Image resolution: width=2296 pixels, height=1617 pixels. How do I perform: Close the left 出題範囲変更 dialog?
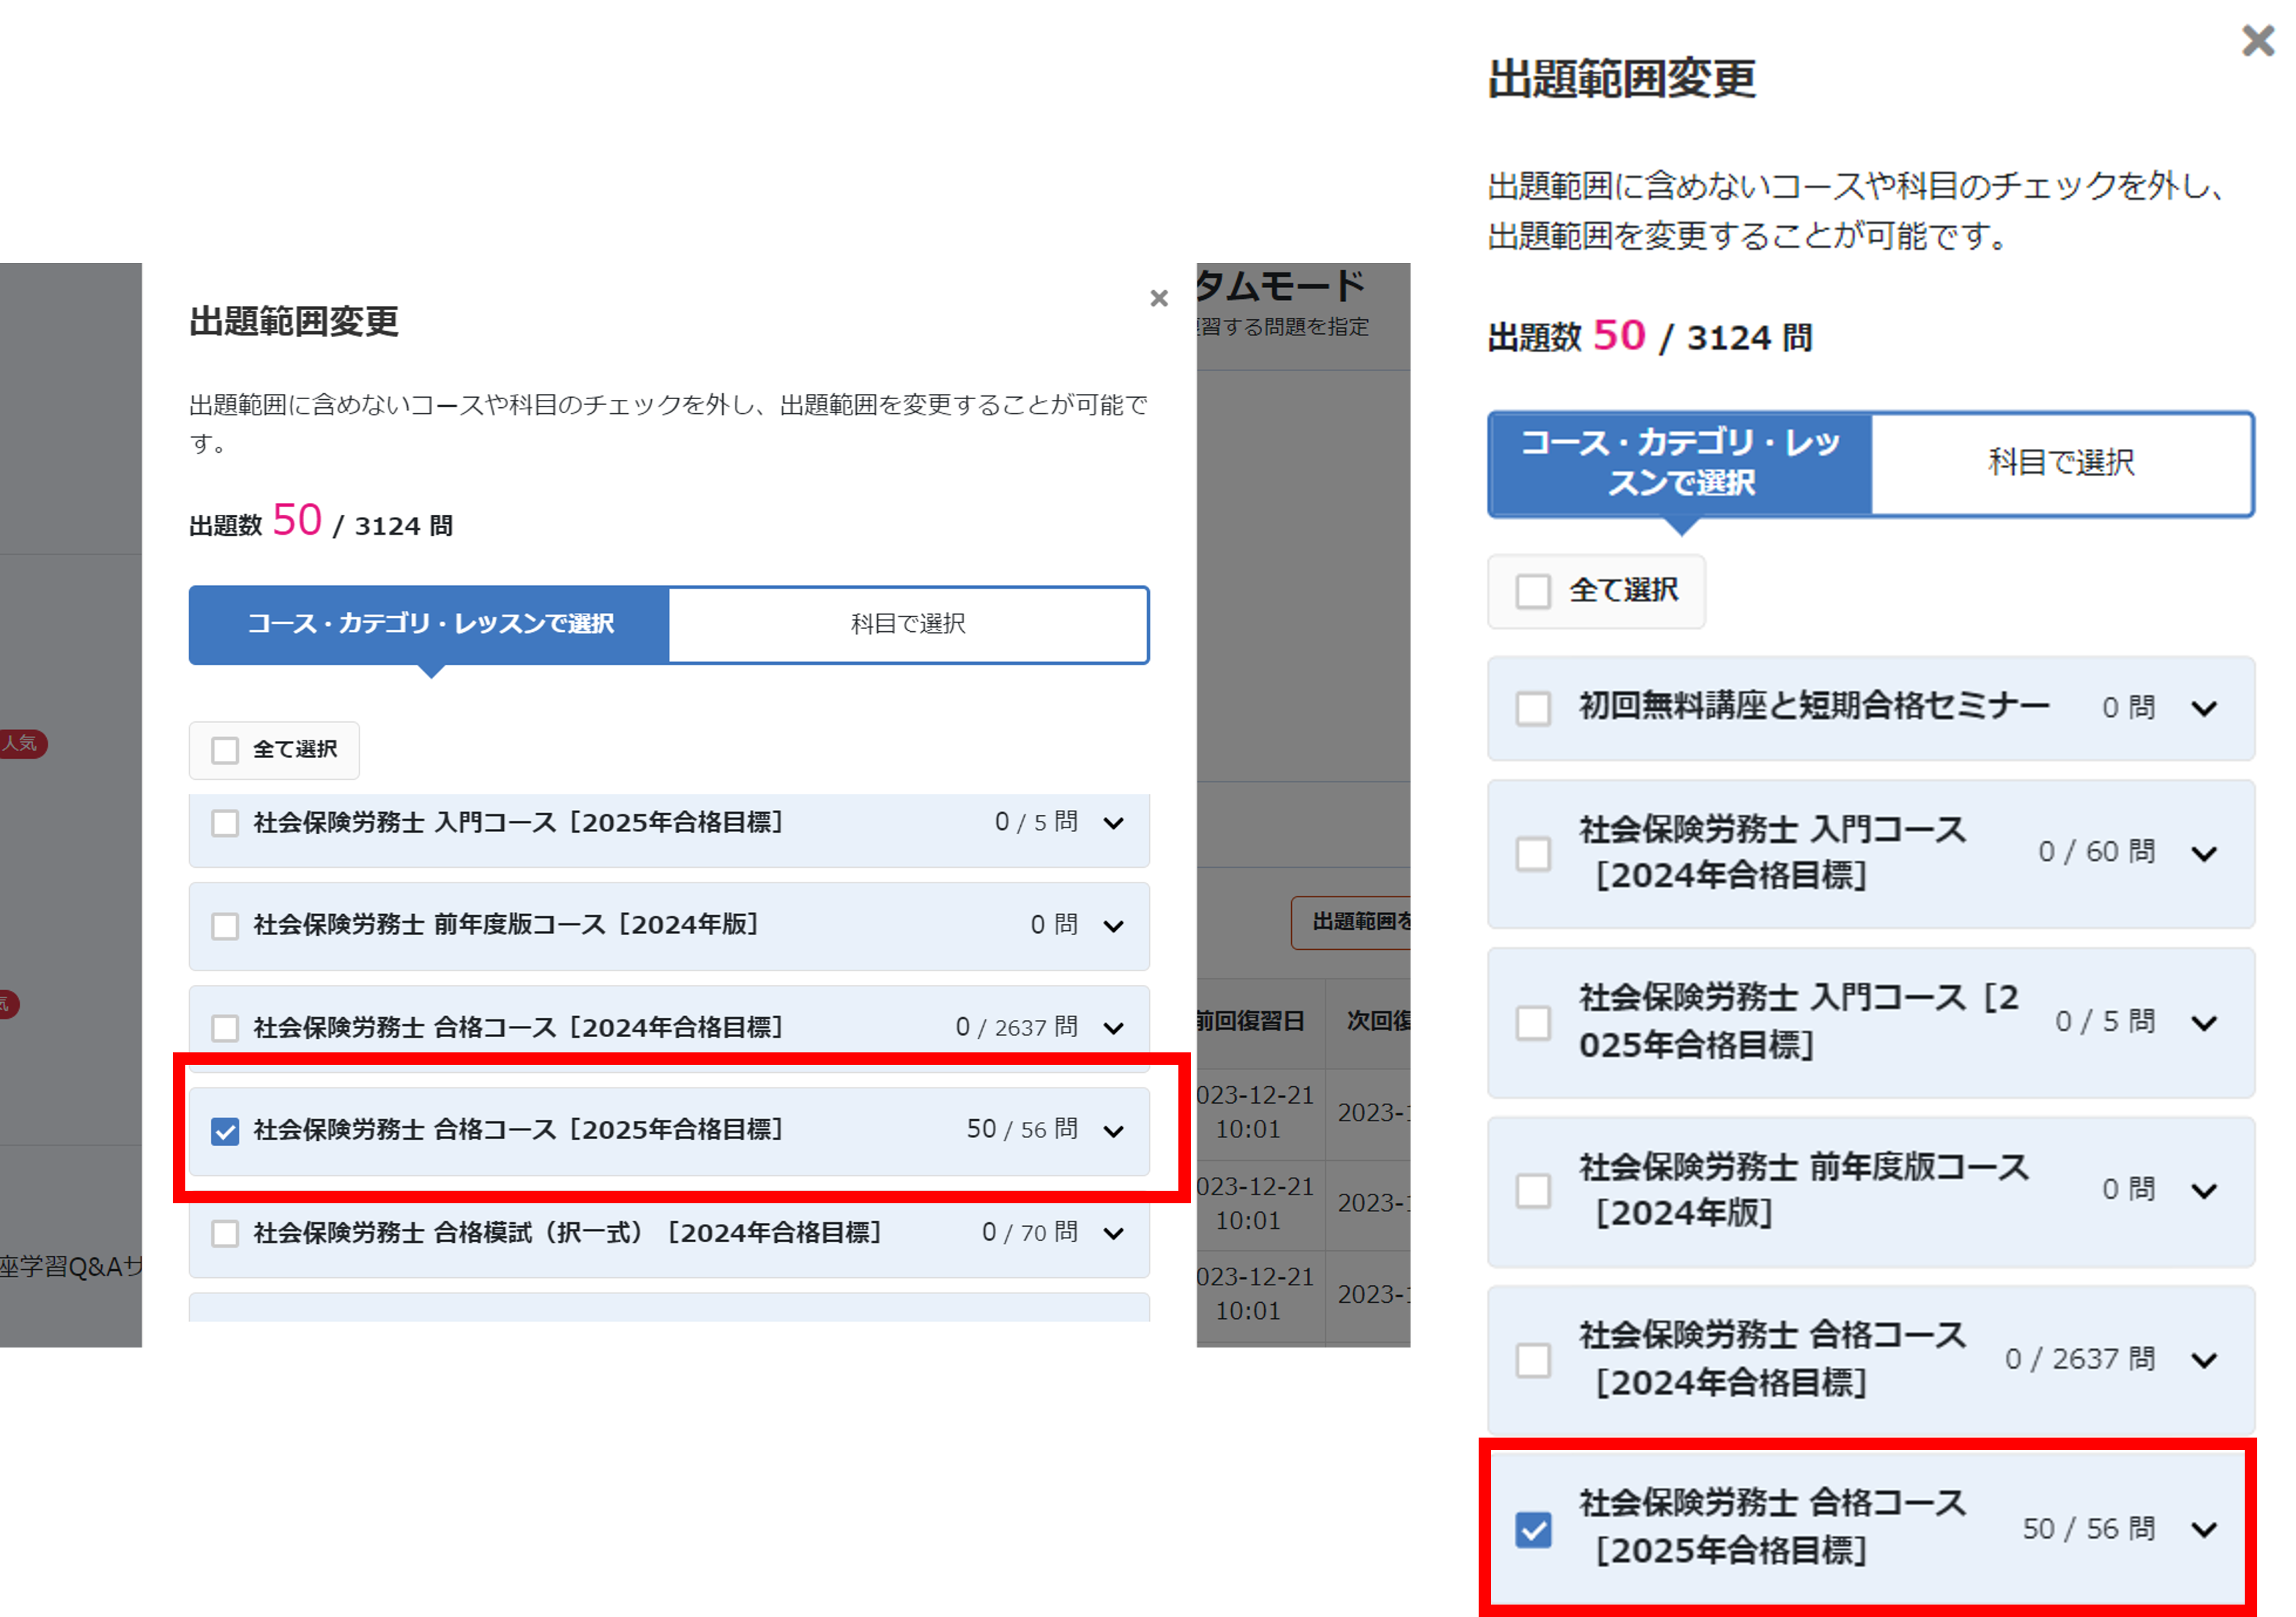click(1159, 298)
